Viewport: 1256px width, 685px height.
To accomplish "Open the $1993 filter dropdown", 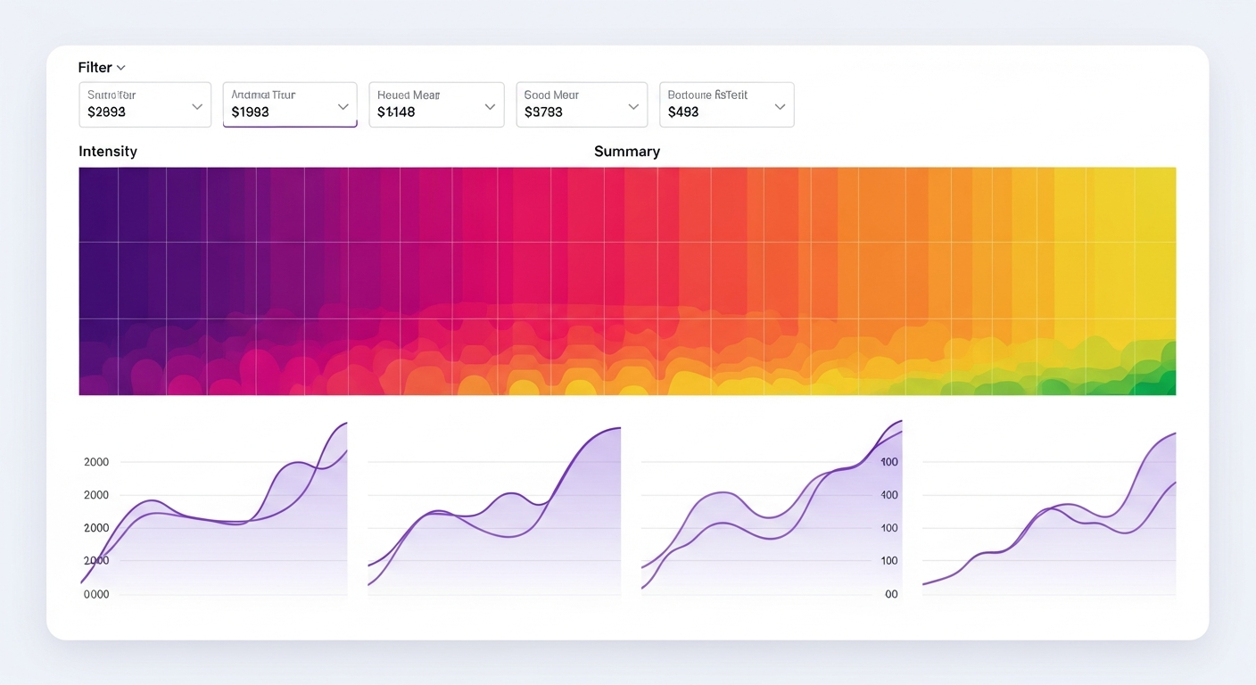I will 289,104.
